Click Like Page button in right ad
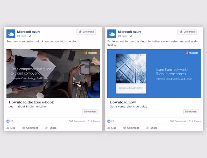The width and height of the screenshot is (207, 158). 187,32
